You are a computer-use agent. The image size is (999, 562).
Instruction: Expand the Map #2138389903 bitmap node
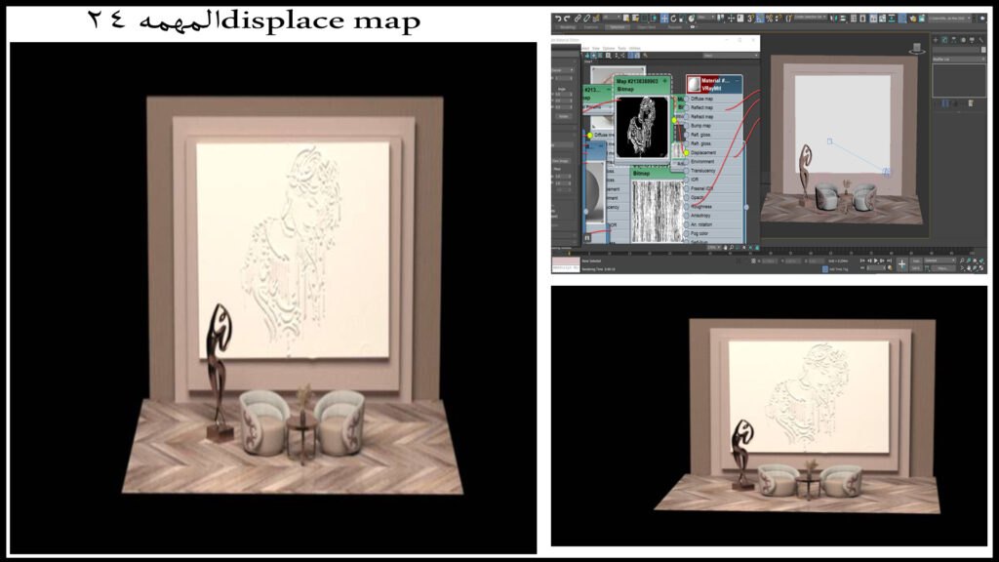[x=665, y=81]
